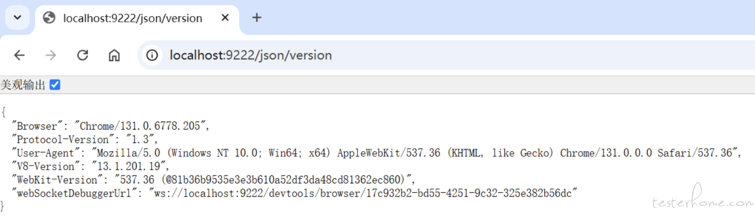Viewport: 755px width, 218px height.
Task: Open the home page icon
Action: tap(114, 55)
